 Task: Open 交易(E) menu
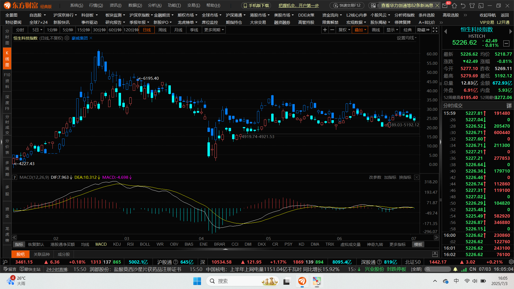194,5
